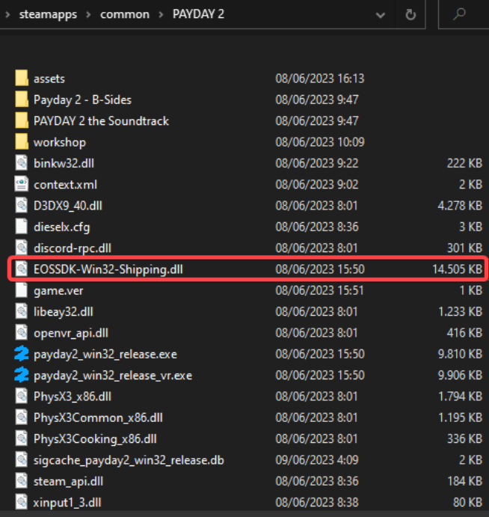Image resolution: width=489 pixels, height=517 pixels.
Task: Select the workshop folder name
Action: click(x=60, y=142)
